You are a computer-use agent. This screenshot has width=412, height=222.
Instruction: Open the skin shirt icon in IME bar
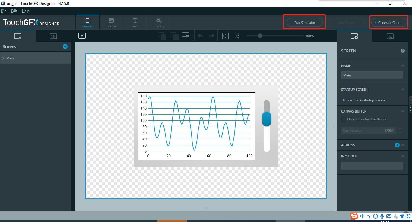(402, 216)
